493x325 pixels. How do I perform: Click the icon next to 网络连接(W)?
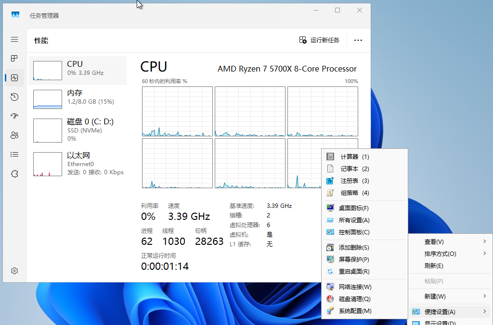(x=330, y=287)
